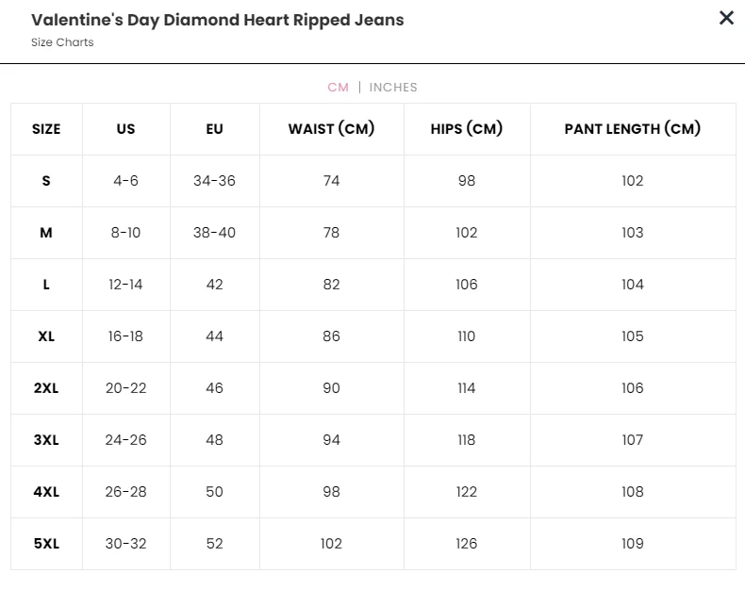Select the 3XL size row label

(46, 440)
